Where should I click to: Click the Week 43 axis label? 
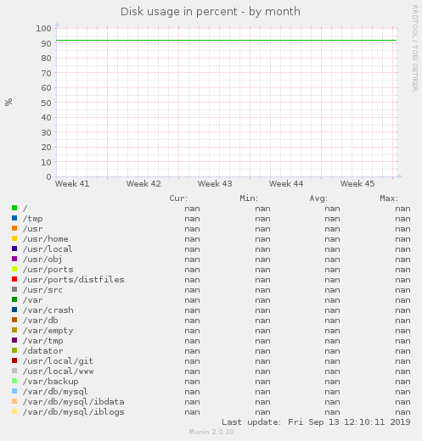215,184
